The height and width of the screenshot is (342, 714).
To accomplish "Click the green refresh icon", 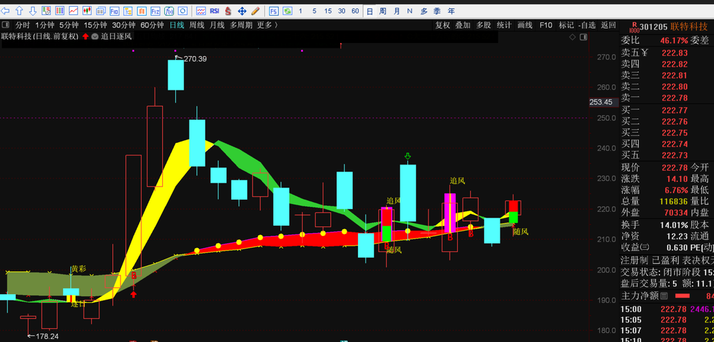I will pyautogui.click(x=287, y=10).
